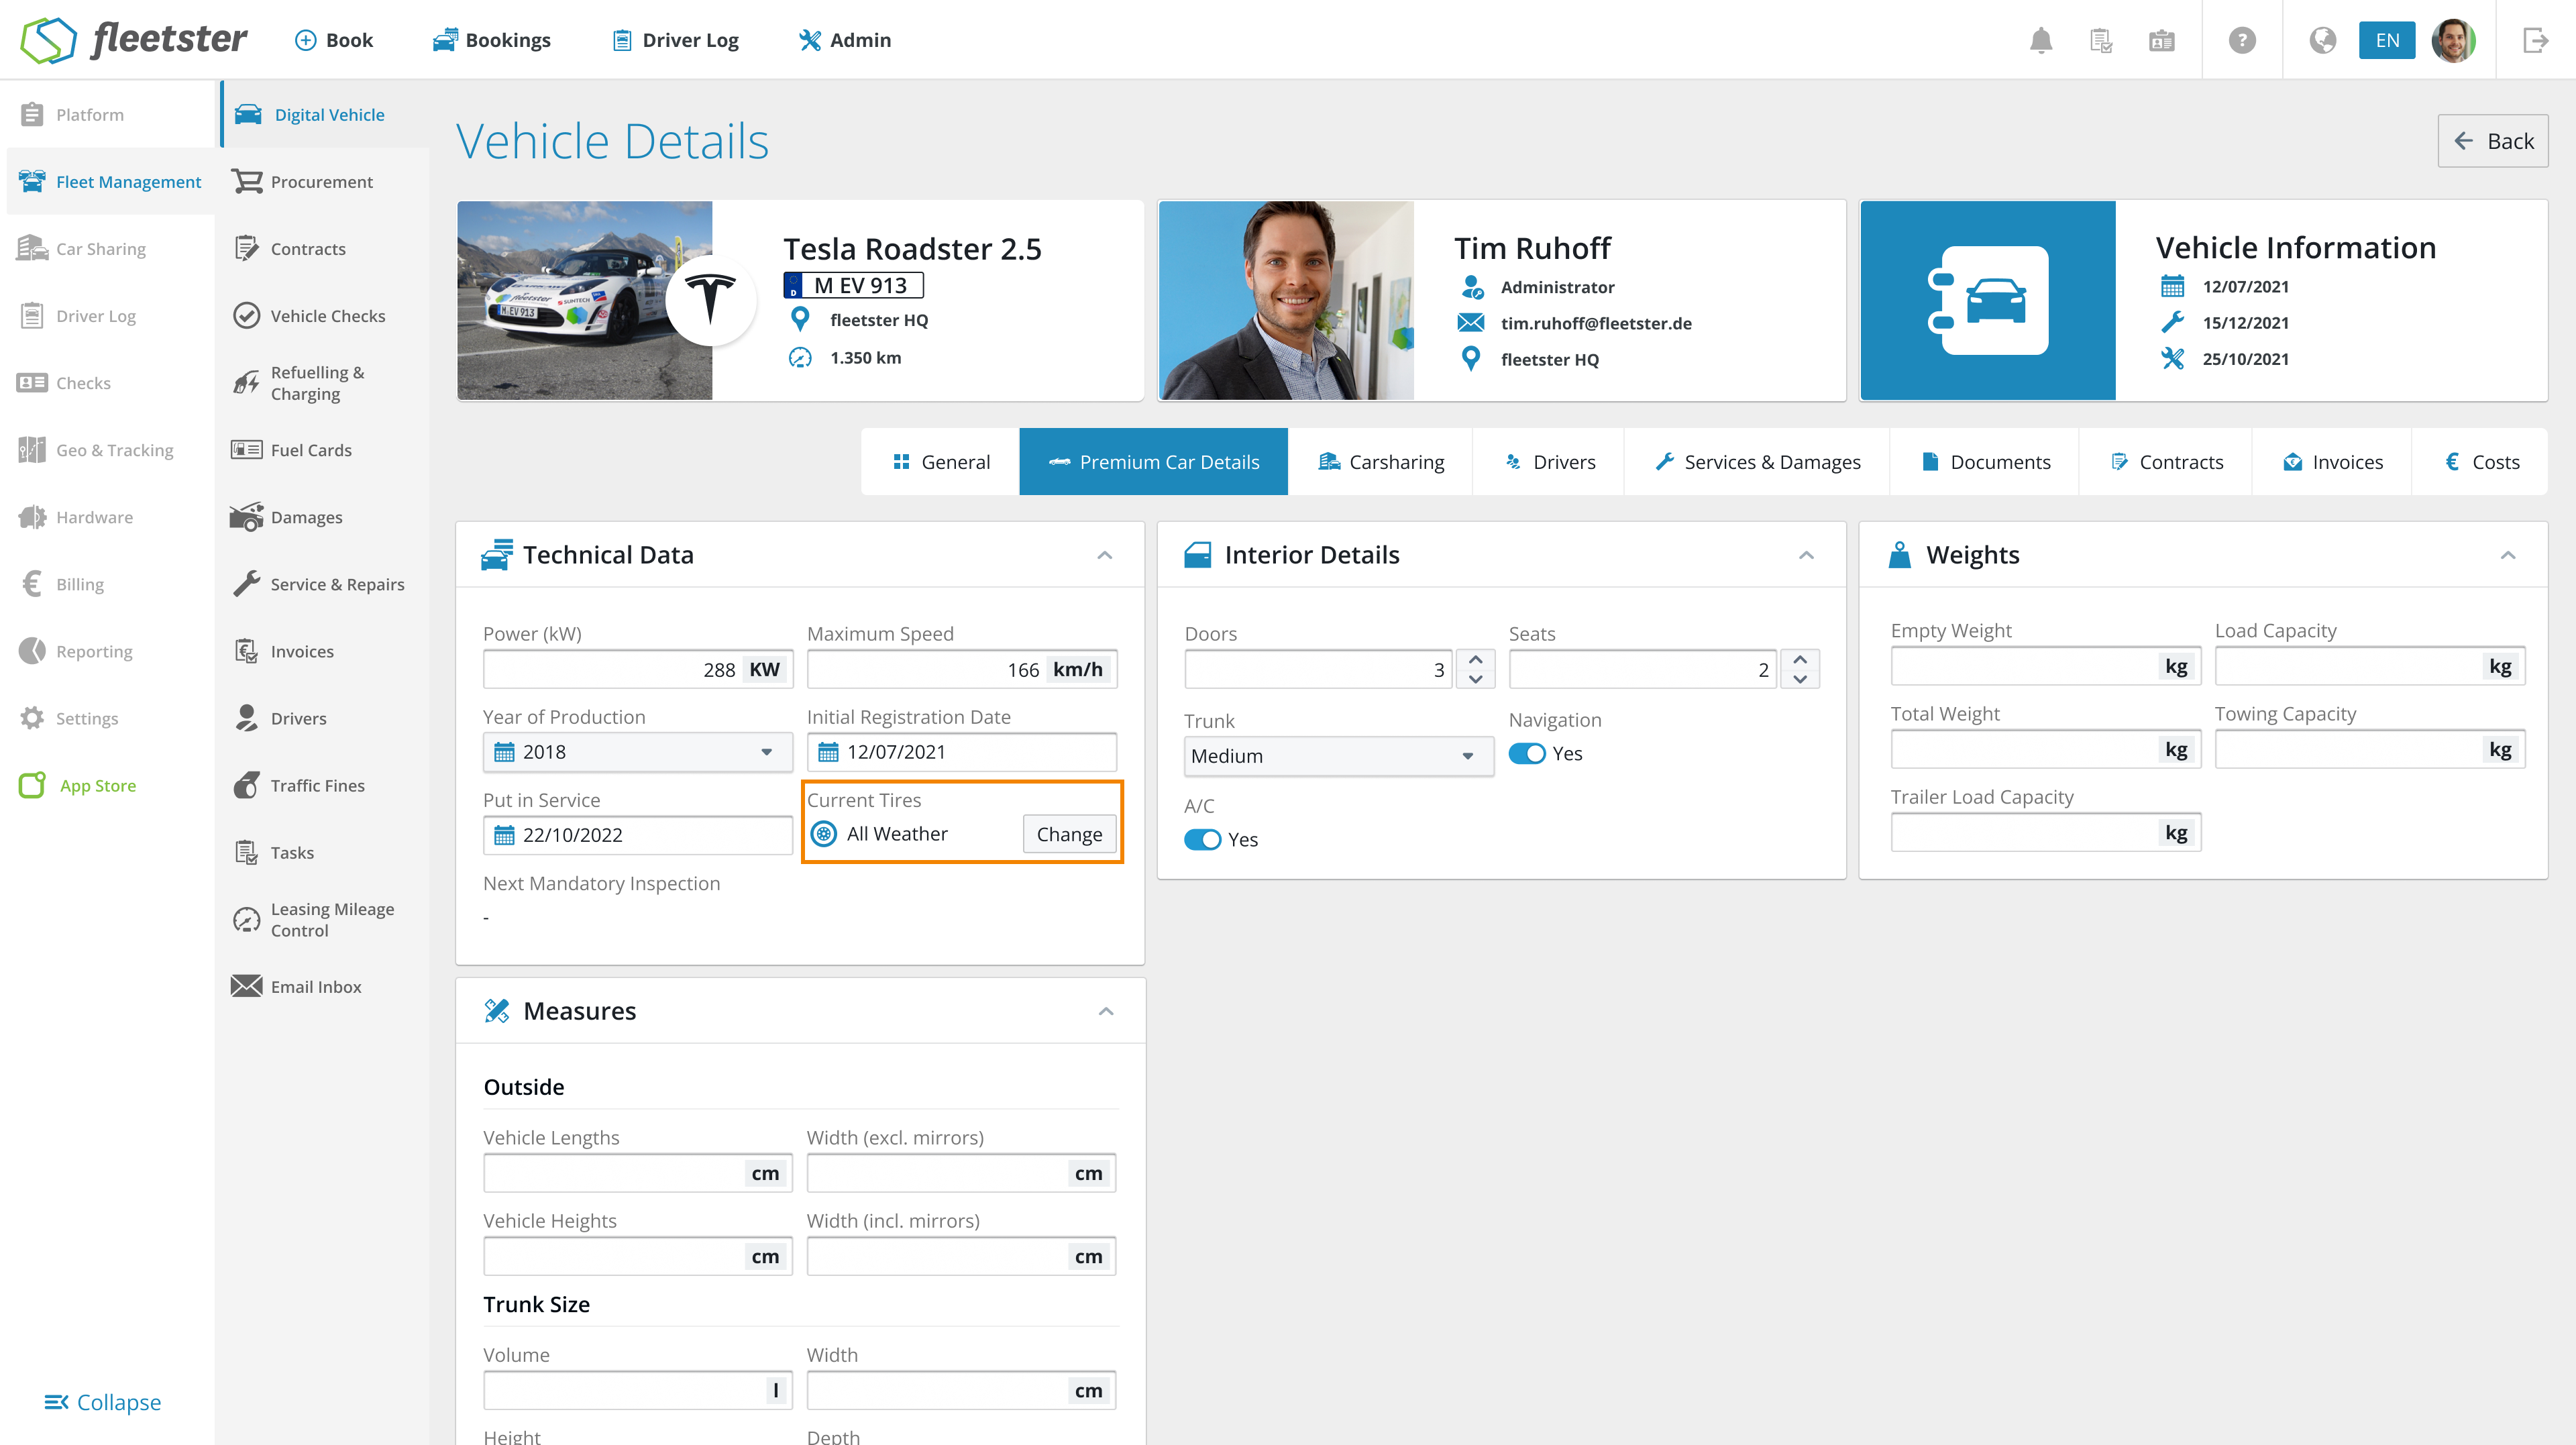The image size is (2576, 1445).
Task: Switch to the General tab
Action: [x=941, y=462]
